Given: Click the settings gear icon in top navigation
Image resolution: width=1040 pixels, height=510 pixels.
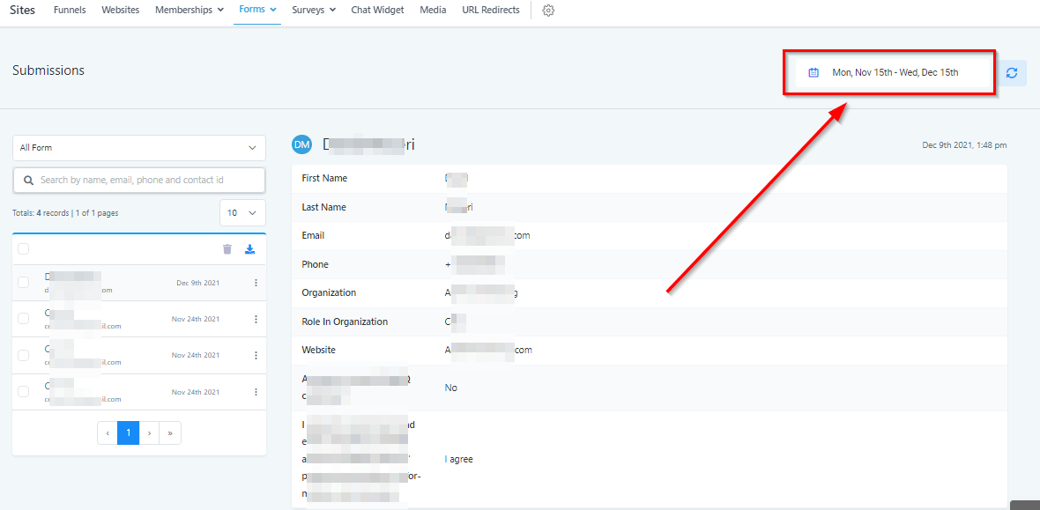Looking at the screenshot, I should [x=548, y=11].
